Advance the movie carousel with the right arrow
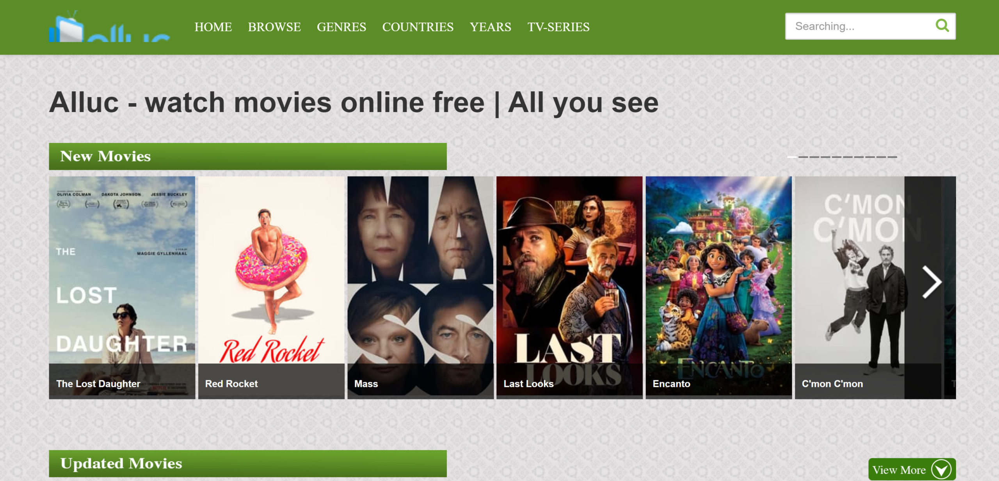Viewport: 999px width, 481px height. (932, 282)
